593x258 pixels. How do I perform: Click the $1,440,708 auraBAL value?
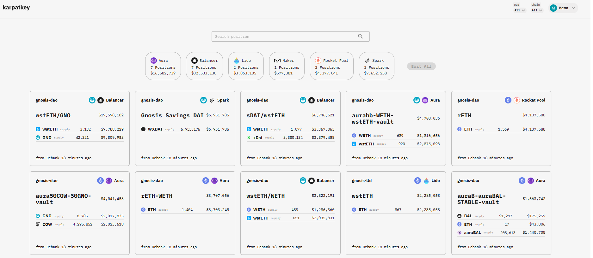pyautogui.click(x=534, y=232)
